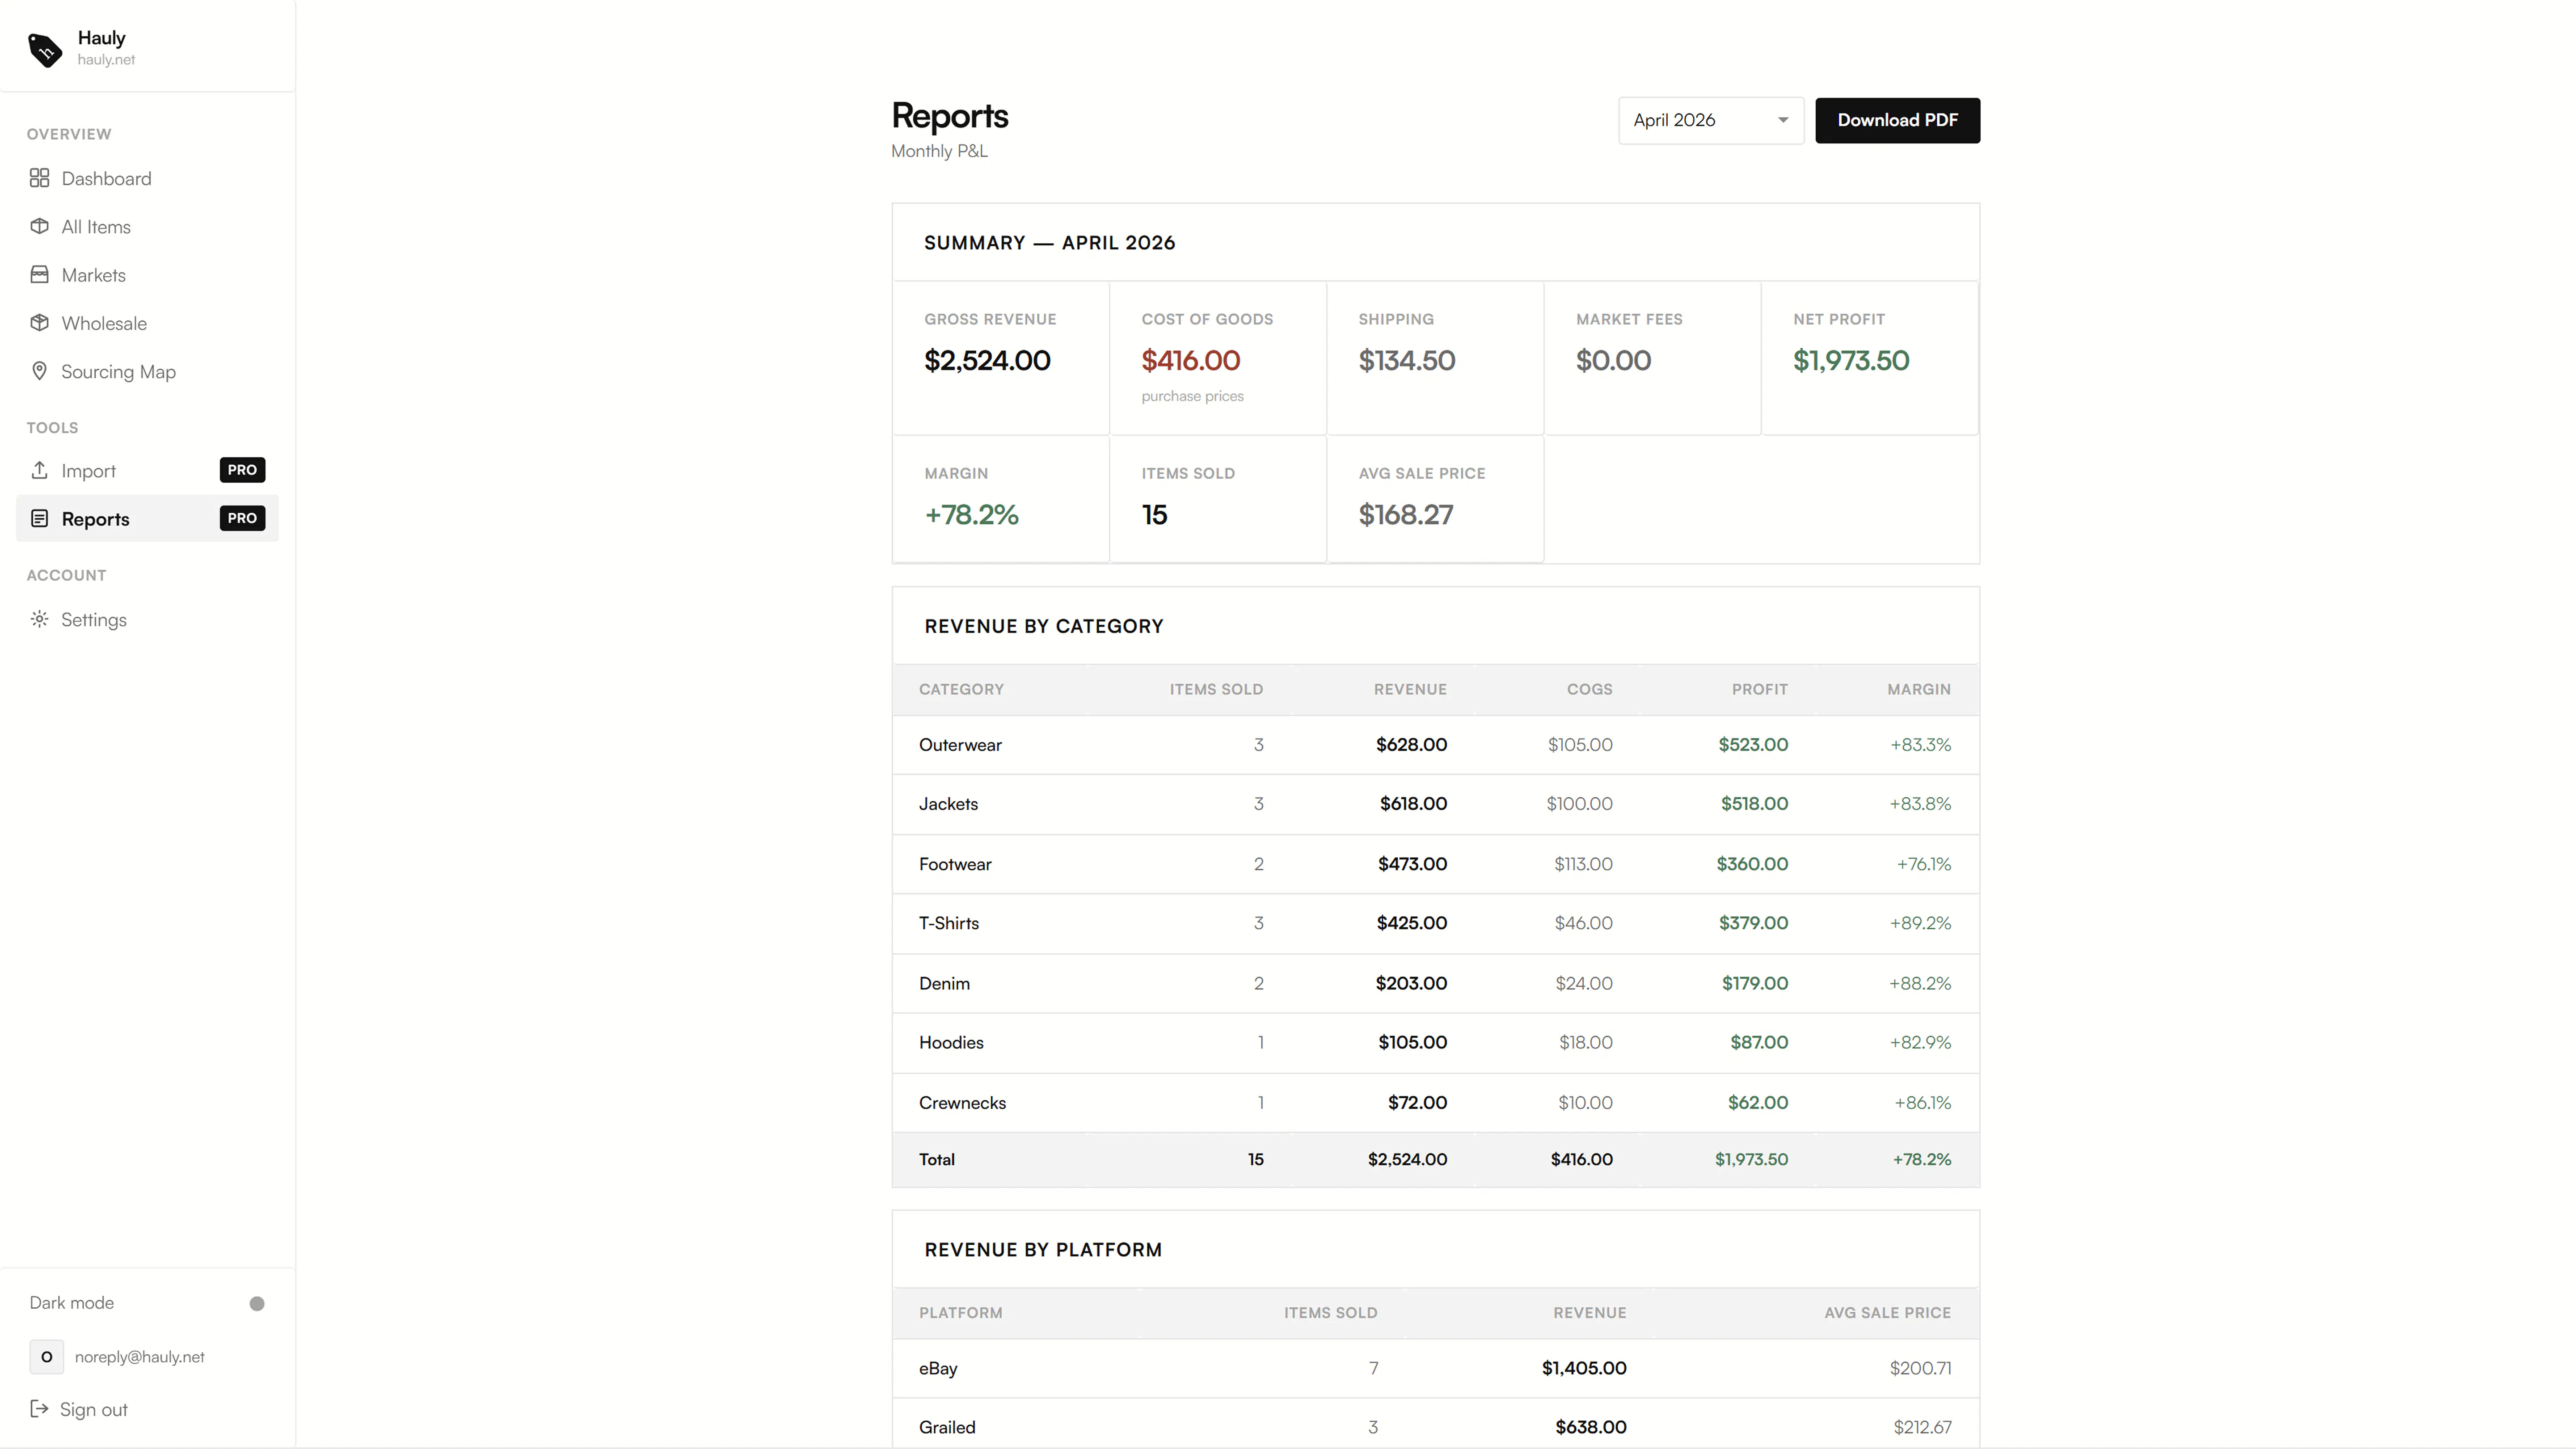Image resolution: width=2576 pixels, height=1449 pixels.
Task: Click the T-Shirts category row label
Action: pyautogui.click(x=949, y=923)
